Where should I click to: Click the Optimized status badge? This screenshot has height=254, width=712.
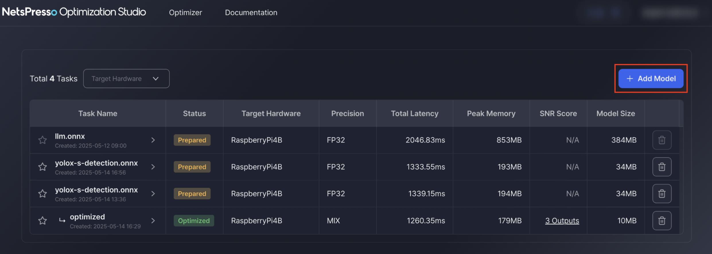(x=194, y=221)
